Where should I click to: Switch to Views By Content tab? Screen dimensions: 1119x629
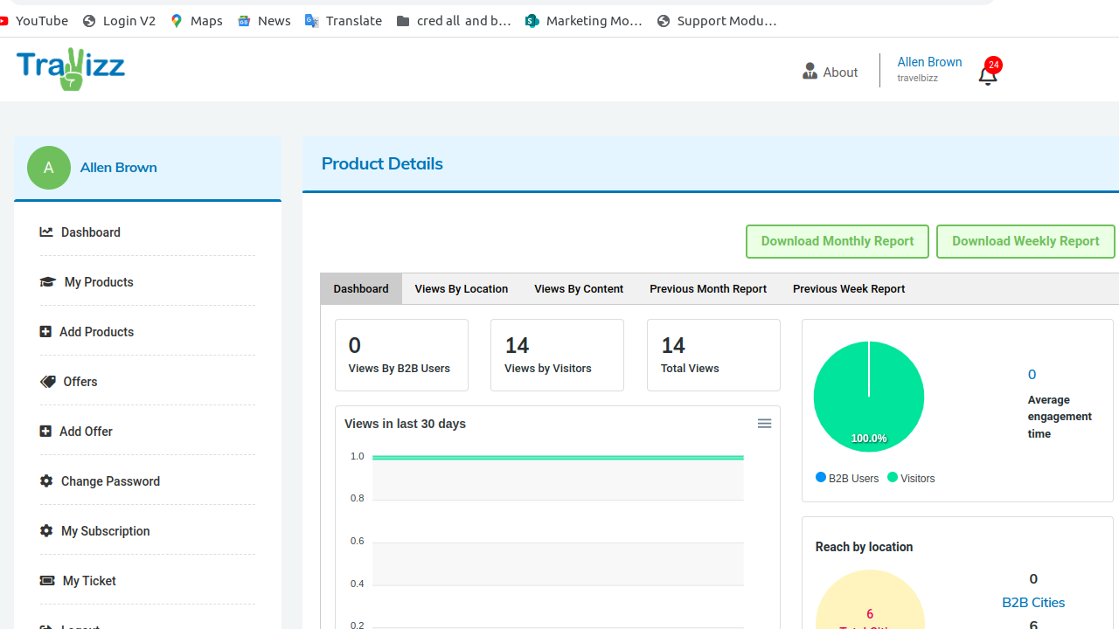pos(579,289)
